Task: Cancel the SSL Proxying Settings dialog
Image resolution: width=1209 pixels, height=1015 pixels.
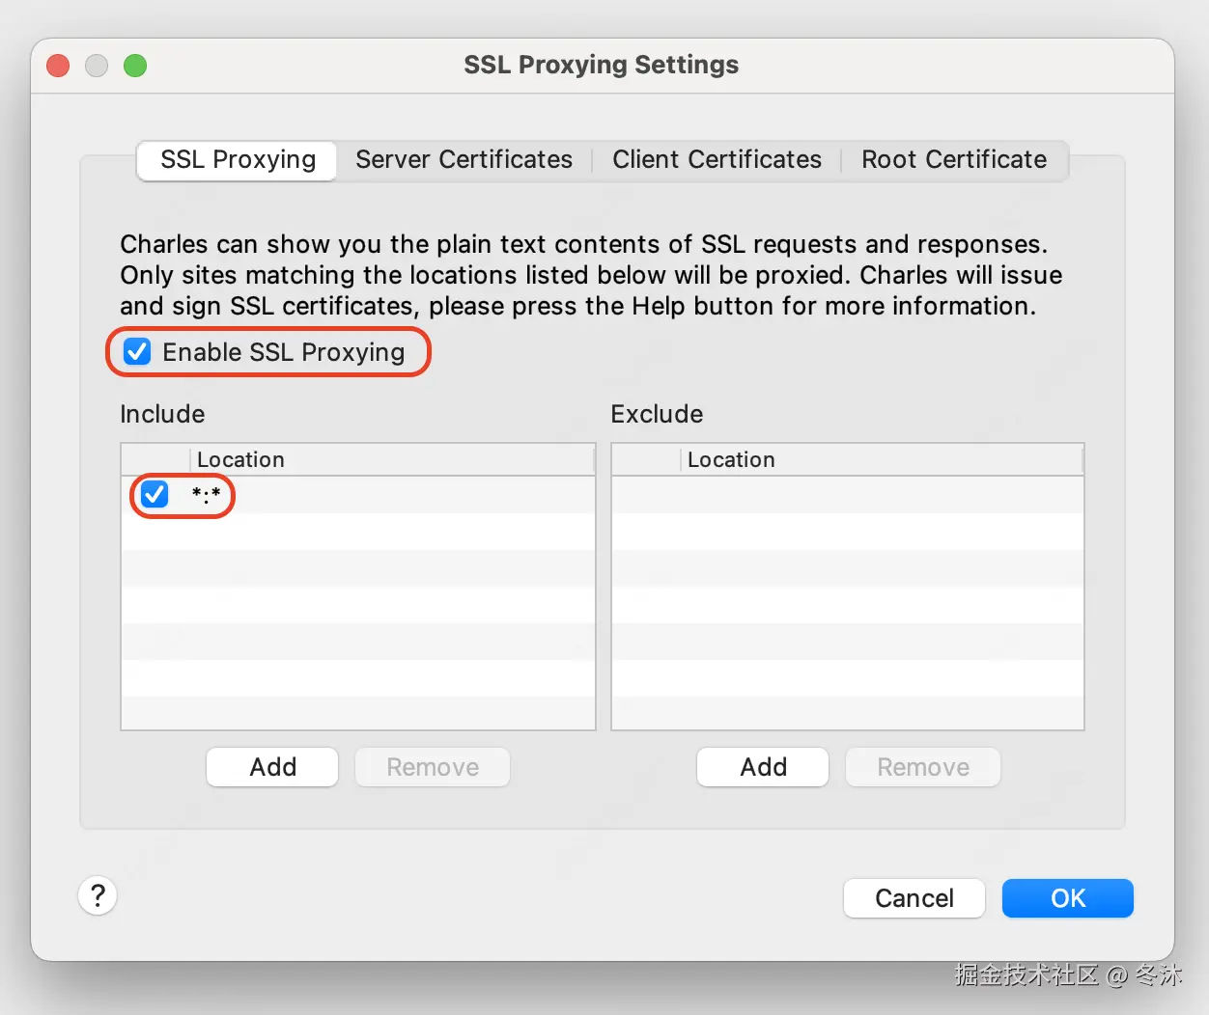Action: pyautogui.click(x=914, y=898)
